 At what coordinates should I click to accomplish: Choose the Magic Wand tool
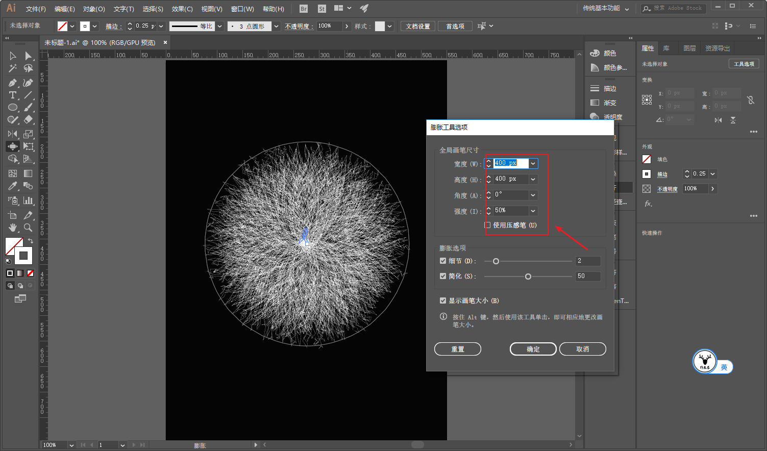pyautogui.click(x=13, y=68)
